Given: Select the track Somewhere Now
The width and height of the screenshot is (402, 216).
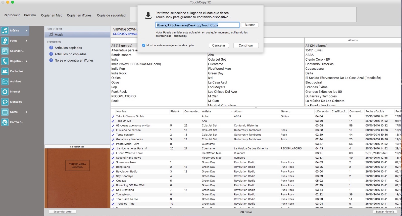Looking at the screenshot, I should (126, 162).
